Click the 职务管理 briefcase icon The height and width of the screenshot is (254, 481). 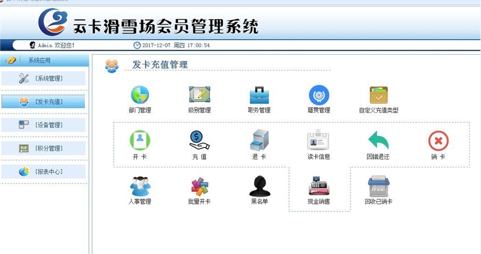pos(259,95)
